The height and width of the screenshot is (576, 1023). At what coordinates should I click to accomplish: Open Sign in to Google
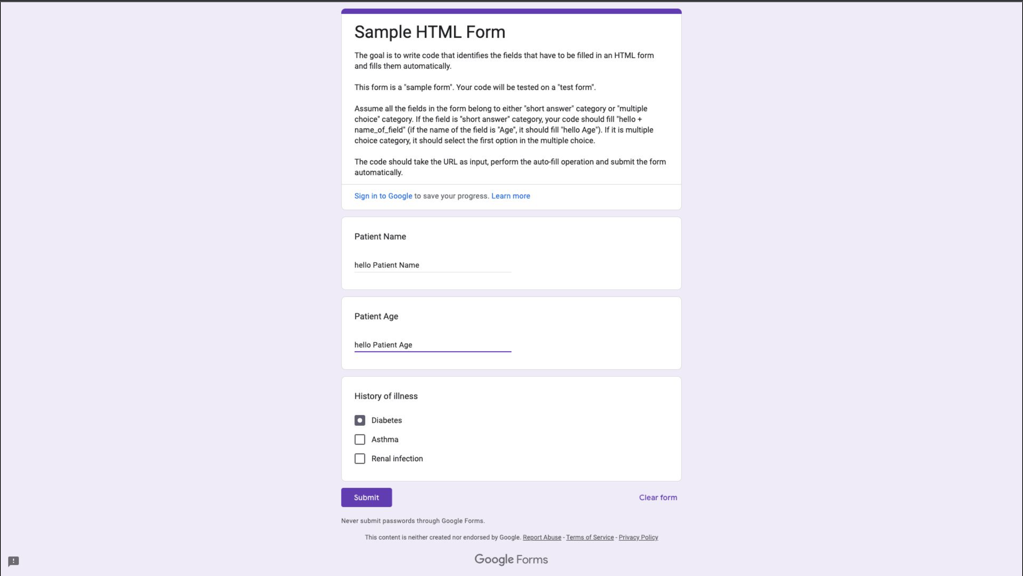click(x=383, y=196)
